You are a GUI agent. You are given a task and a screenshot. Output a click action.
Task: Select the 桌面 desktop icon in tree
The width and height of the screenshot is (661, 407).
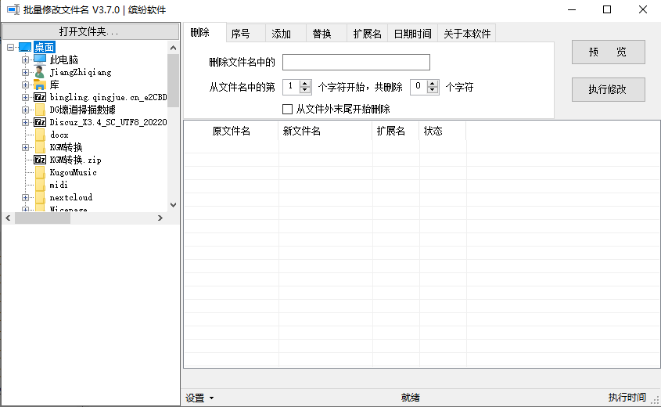[25, 47]
